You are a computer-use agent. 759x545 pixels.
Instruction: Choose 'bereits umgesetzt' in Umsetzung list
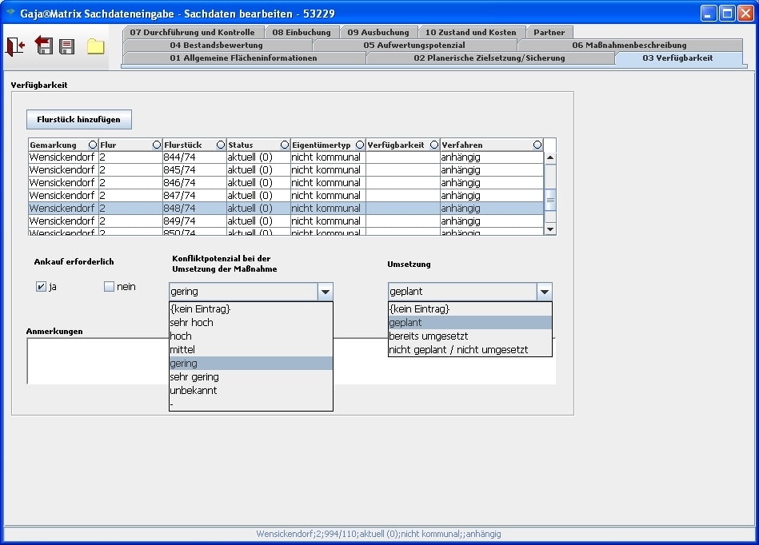click(428, 336)
